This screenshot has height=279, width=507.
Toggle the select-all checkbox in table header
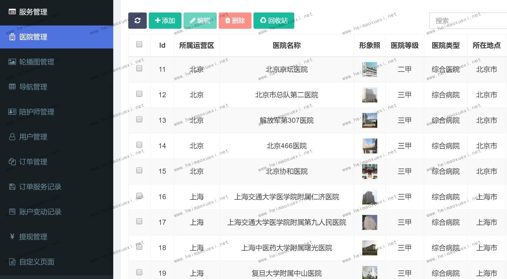click(x=139, y=44)
